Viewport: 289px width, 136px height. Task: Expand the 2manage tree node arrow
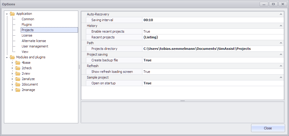(12, 90)
